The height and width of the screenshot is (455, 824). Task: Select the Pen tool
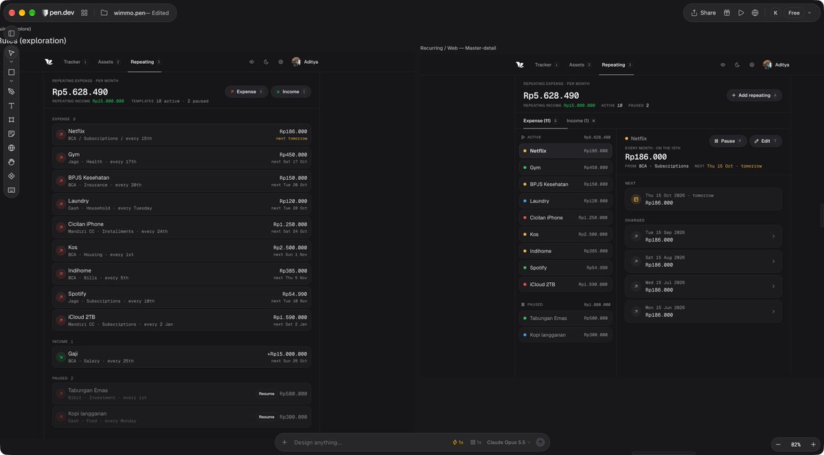pos(12,91)
